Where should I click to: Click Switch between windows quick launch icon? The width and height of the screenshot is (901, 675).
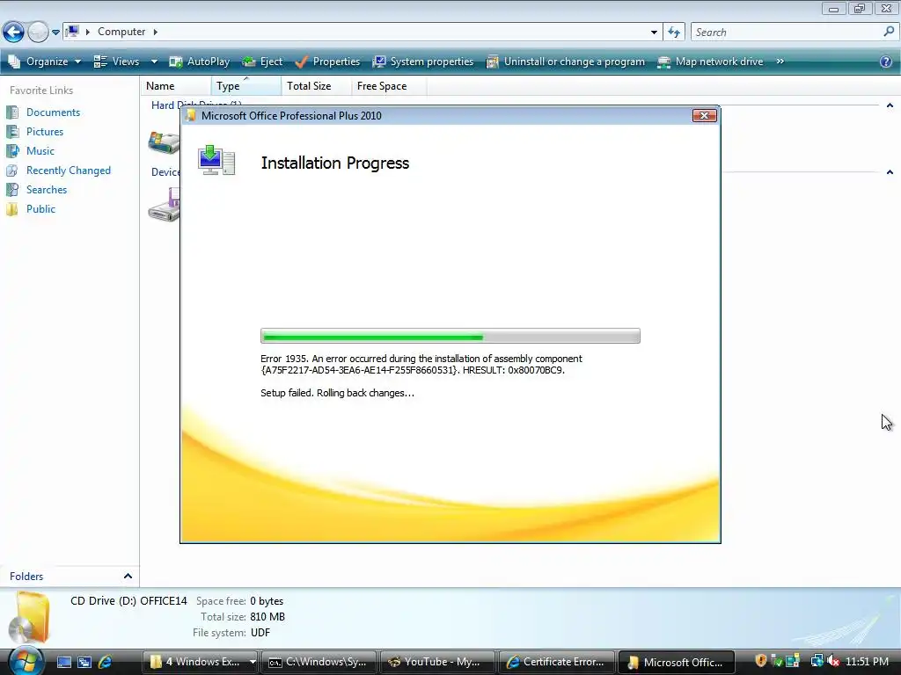pyautogui.click(x=84, y=663)
